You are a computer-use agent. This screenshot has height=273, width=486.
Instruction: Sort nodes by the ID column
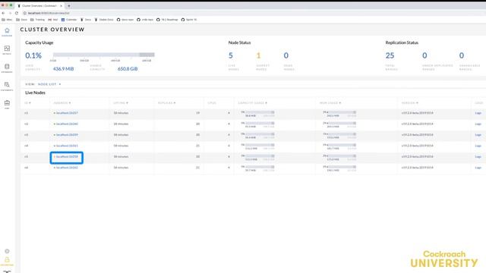(x=27, y=103)
